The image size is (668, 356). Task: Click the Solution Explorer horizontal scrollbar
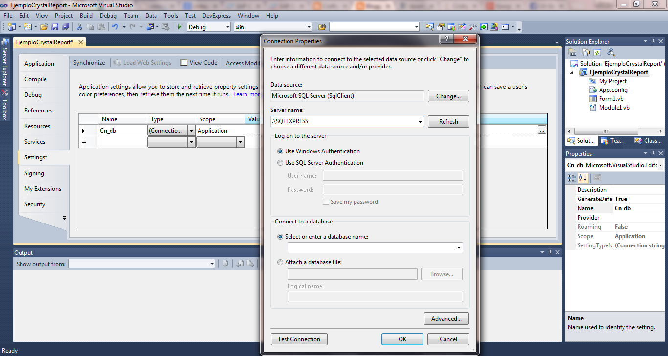point(605,131)
